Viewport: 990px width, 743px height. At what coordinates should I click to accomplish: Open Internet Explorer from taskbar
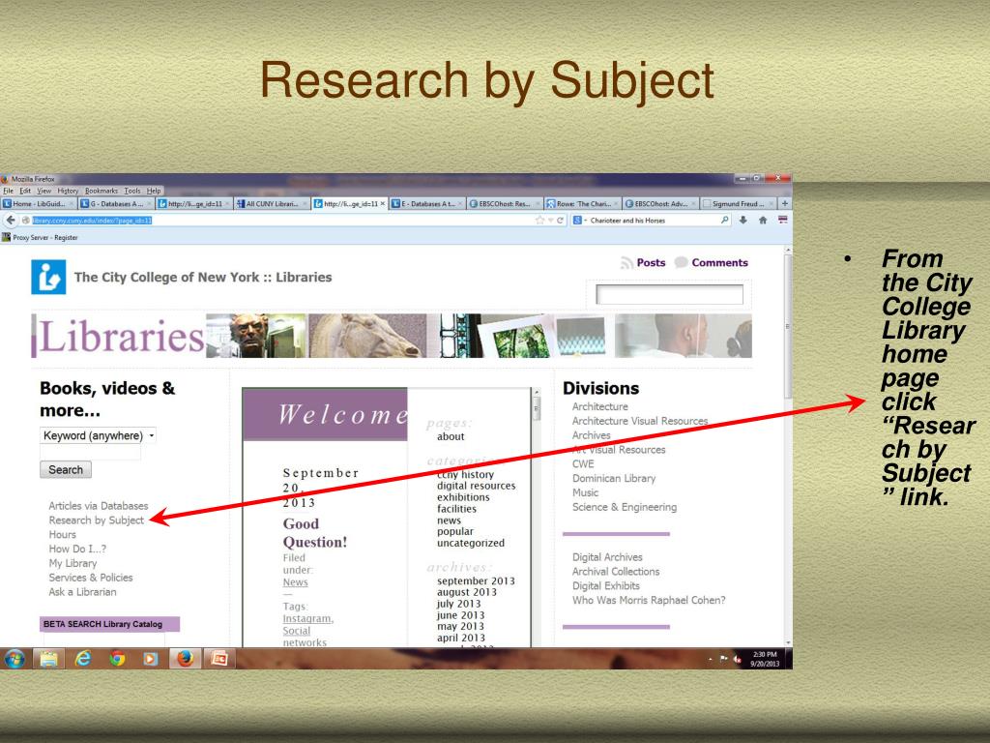[x=83, y=659]
